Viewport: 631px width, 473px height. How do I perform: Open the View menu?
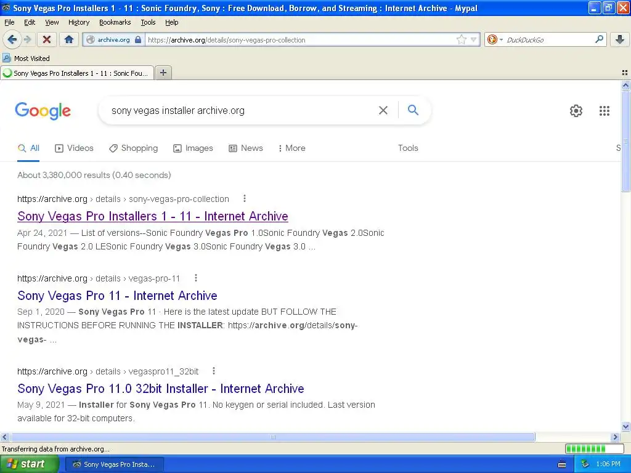pyautogui.click(x=52, y=22)
